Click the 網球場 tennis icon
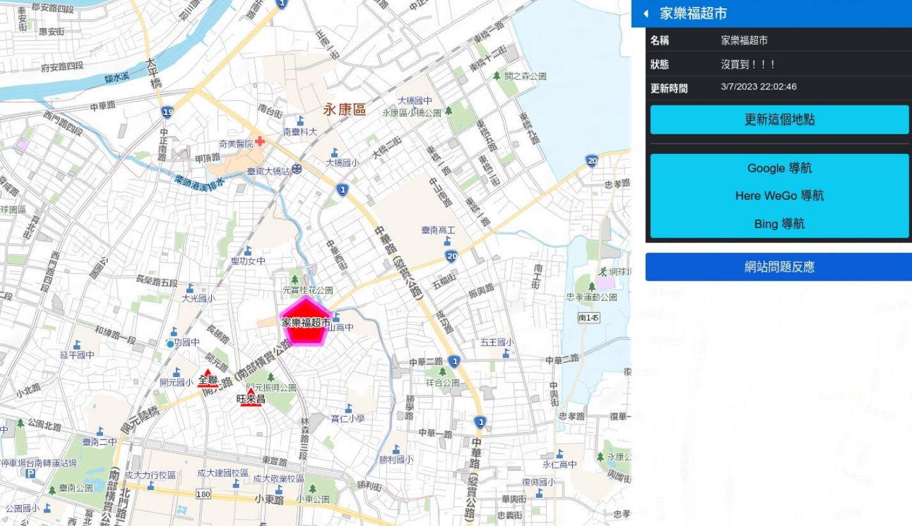This screenshot has width=912, height=526. pos(602,272)
